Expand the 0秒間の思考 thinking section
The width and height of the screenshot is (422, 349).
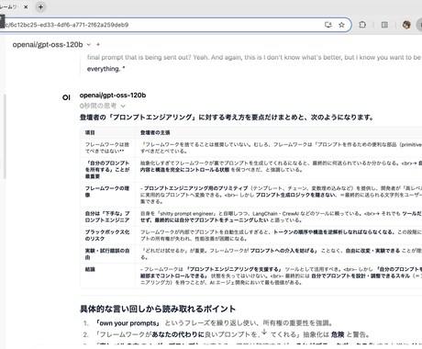[x=103, y=106]
